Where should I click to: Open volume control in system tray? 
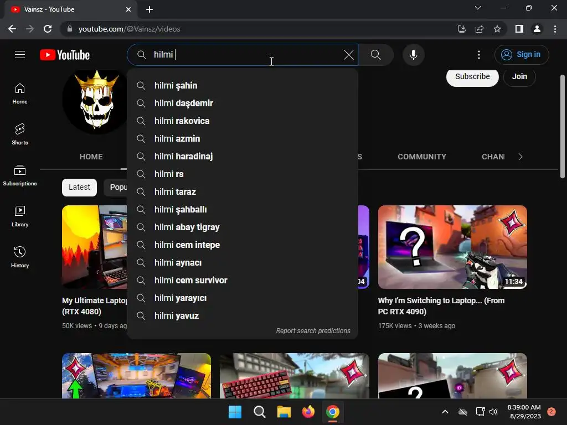(x=493, y=412)
